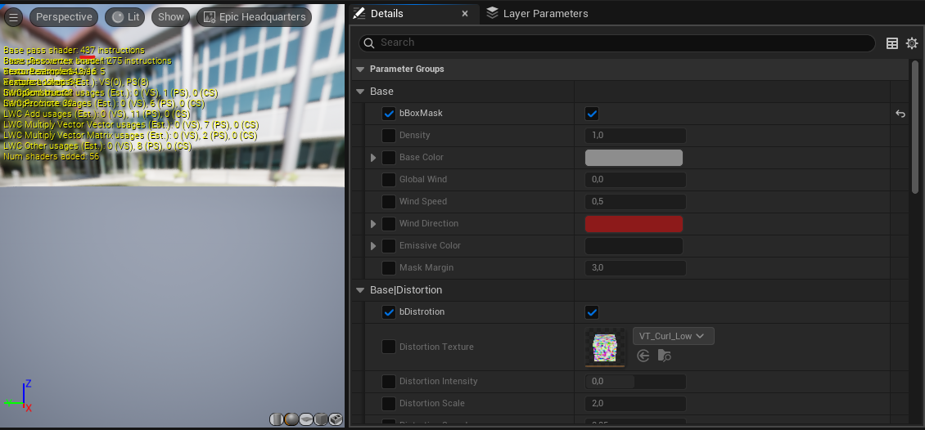The image size is (925, 430).
Task: Open the Epic Headquarters environment menu
Action: point(255,17)
